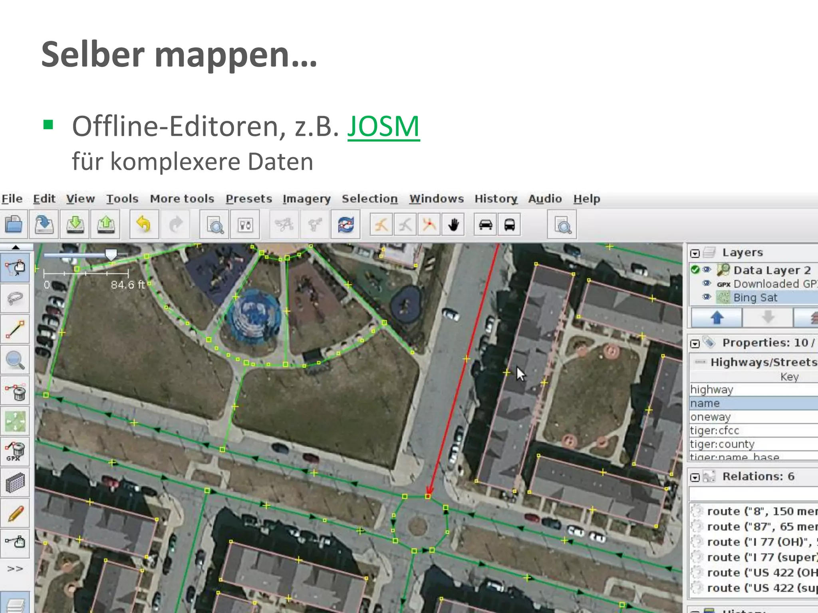818x613 pixels.
Task: Open the Windows menu
Action: (x=437, y=199)
